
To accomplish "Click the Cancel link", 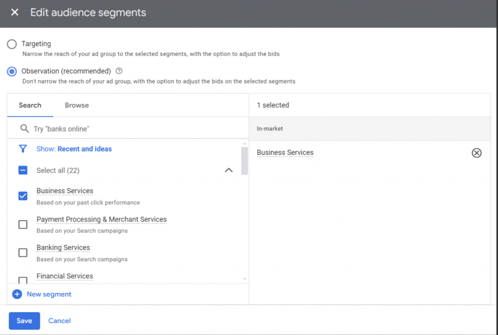I will [x=59, y=321].
